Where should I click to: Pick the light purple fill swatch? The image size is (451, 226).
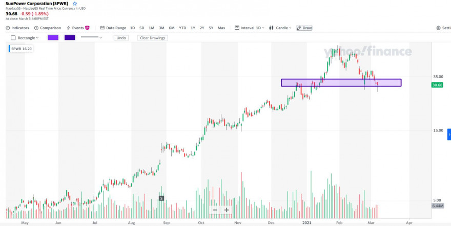pyautogui.click(x=53, y=37)
